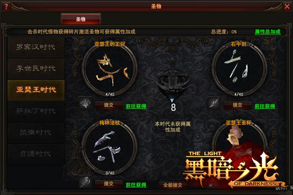The image size is (293, 195).
Task: Select the 梅林法杖 relic circle
Action: coord(110,148)
